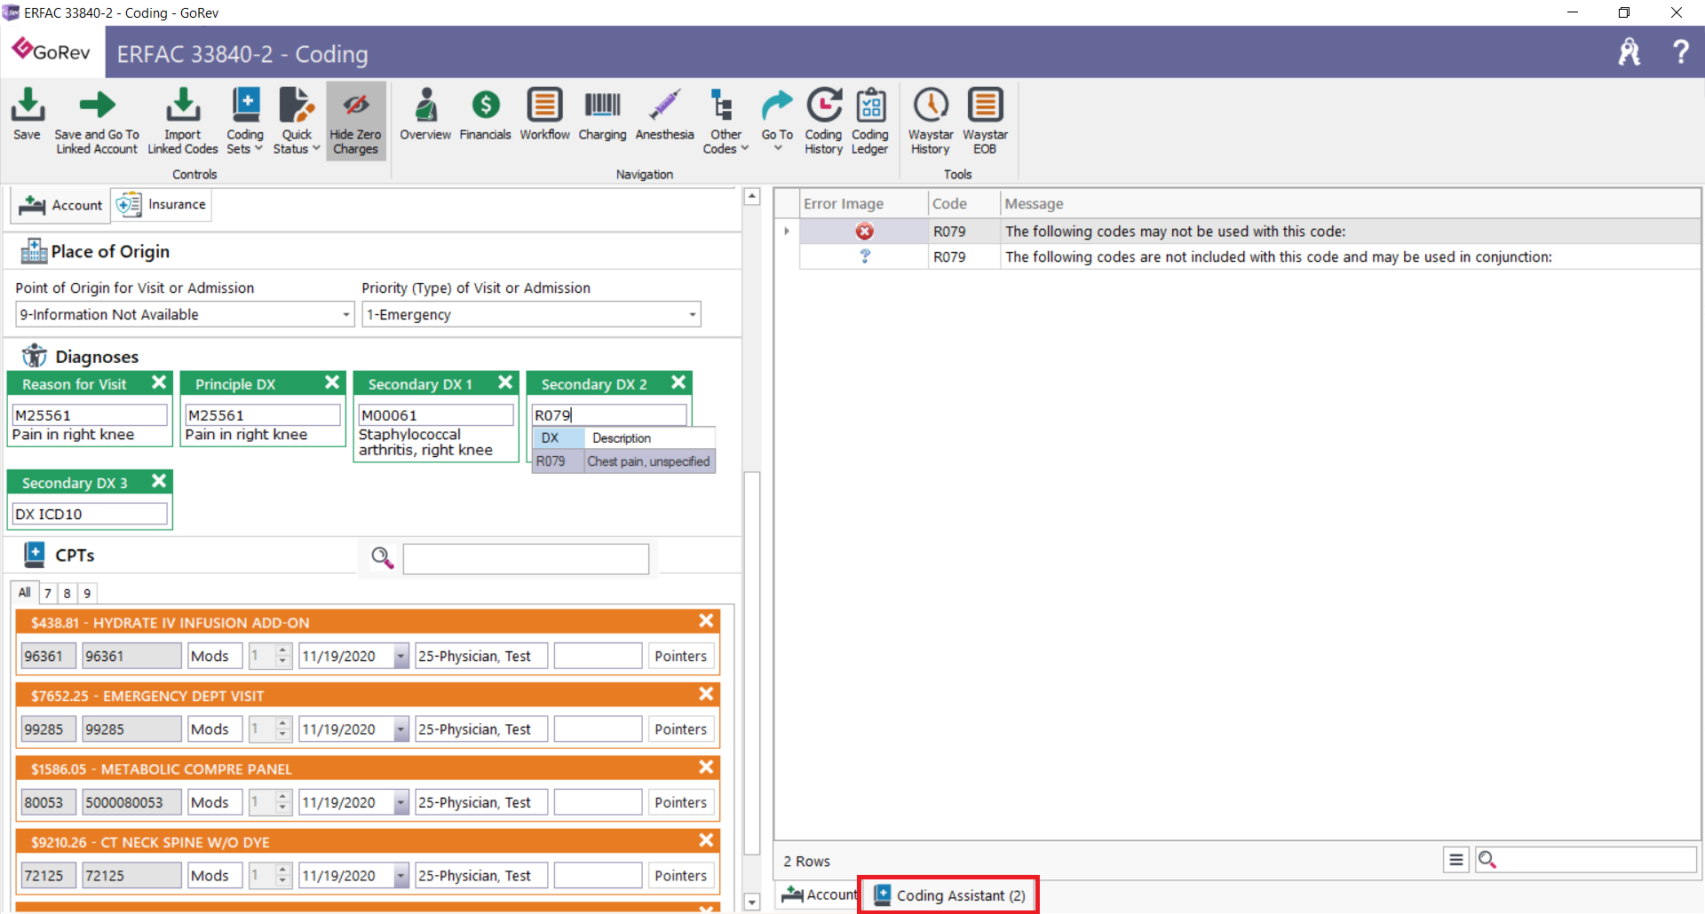Click Save and Go To Linked Account
The height and width of the screenshot is (914, 1705).
[x=97, y=122]
